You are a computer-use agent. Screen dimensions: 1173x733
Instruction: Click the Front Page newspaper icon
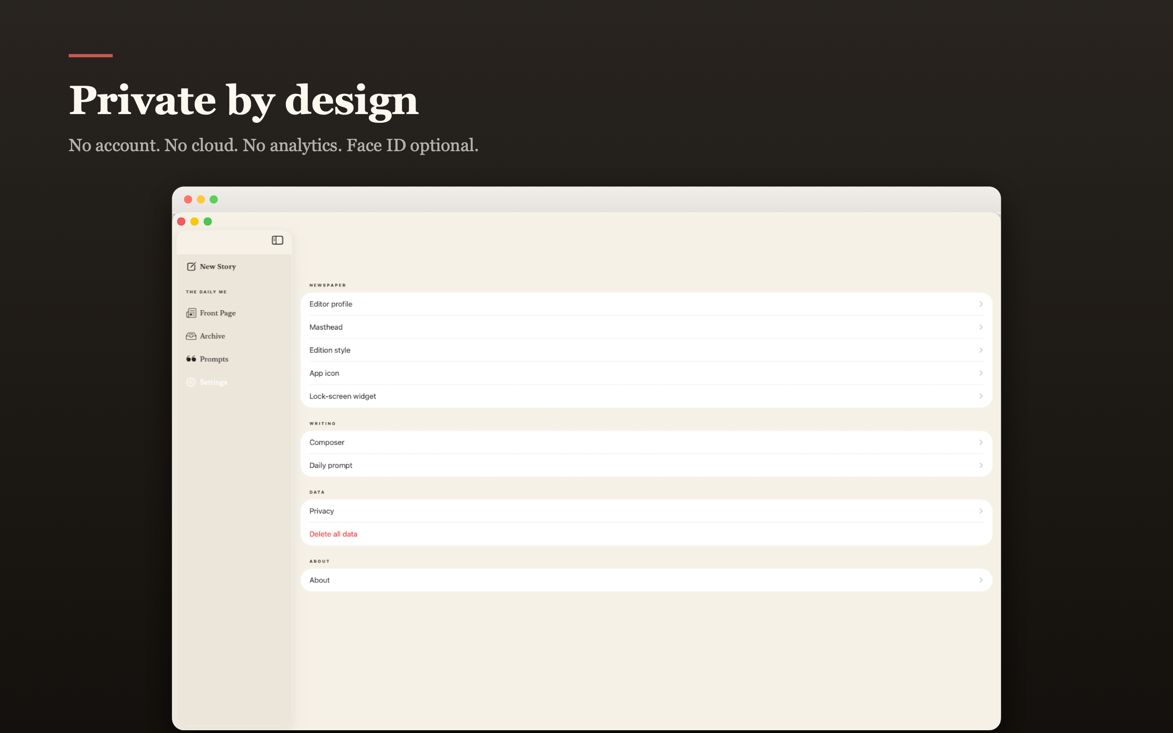click(191, 313)
